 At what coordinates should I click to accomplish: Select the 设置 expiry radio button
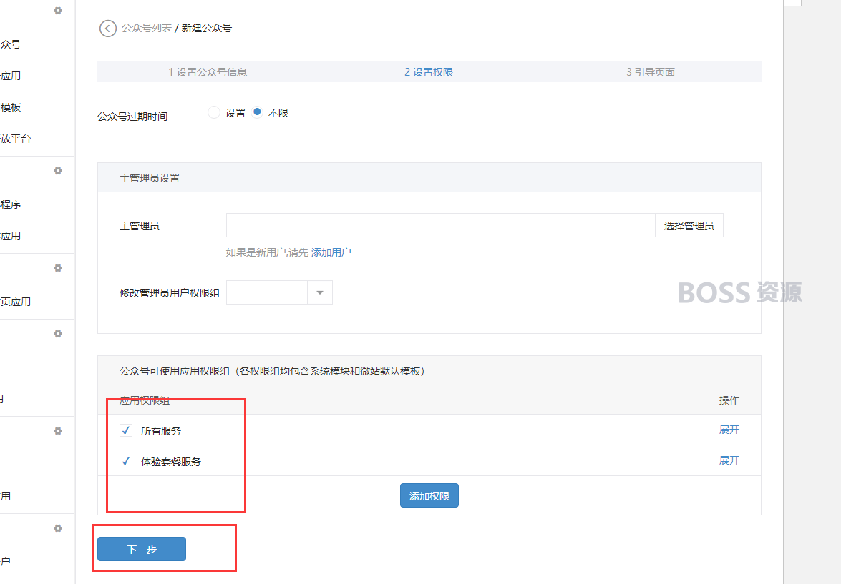click(213, 112)
